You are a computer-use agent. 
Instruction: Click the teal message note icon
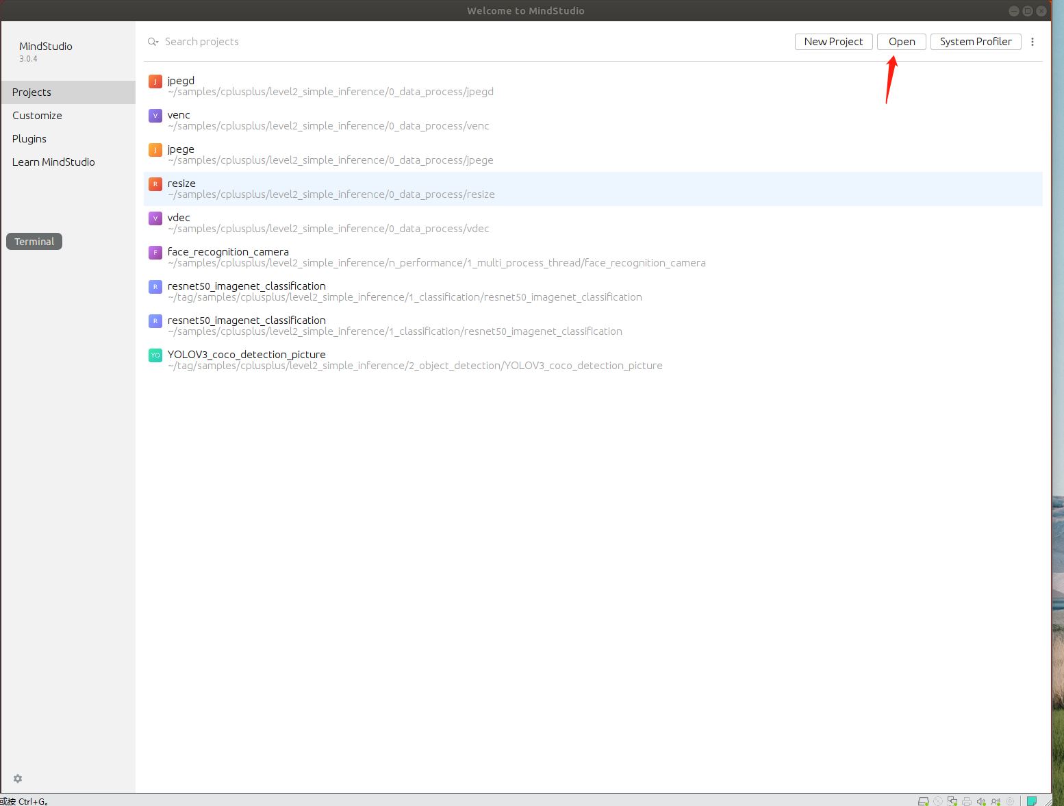point(1032,801)
